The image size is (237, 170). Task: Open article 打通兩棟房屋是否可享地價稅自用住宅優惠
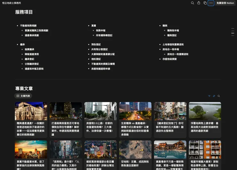tap(66, 120)
